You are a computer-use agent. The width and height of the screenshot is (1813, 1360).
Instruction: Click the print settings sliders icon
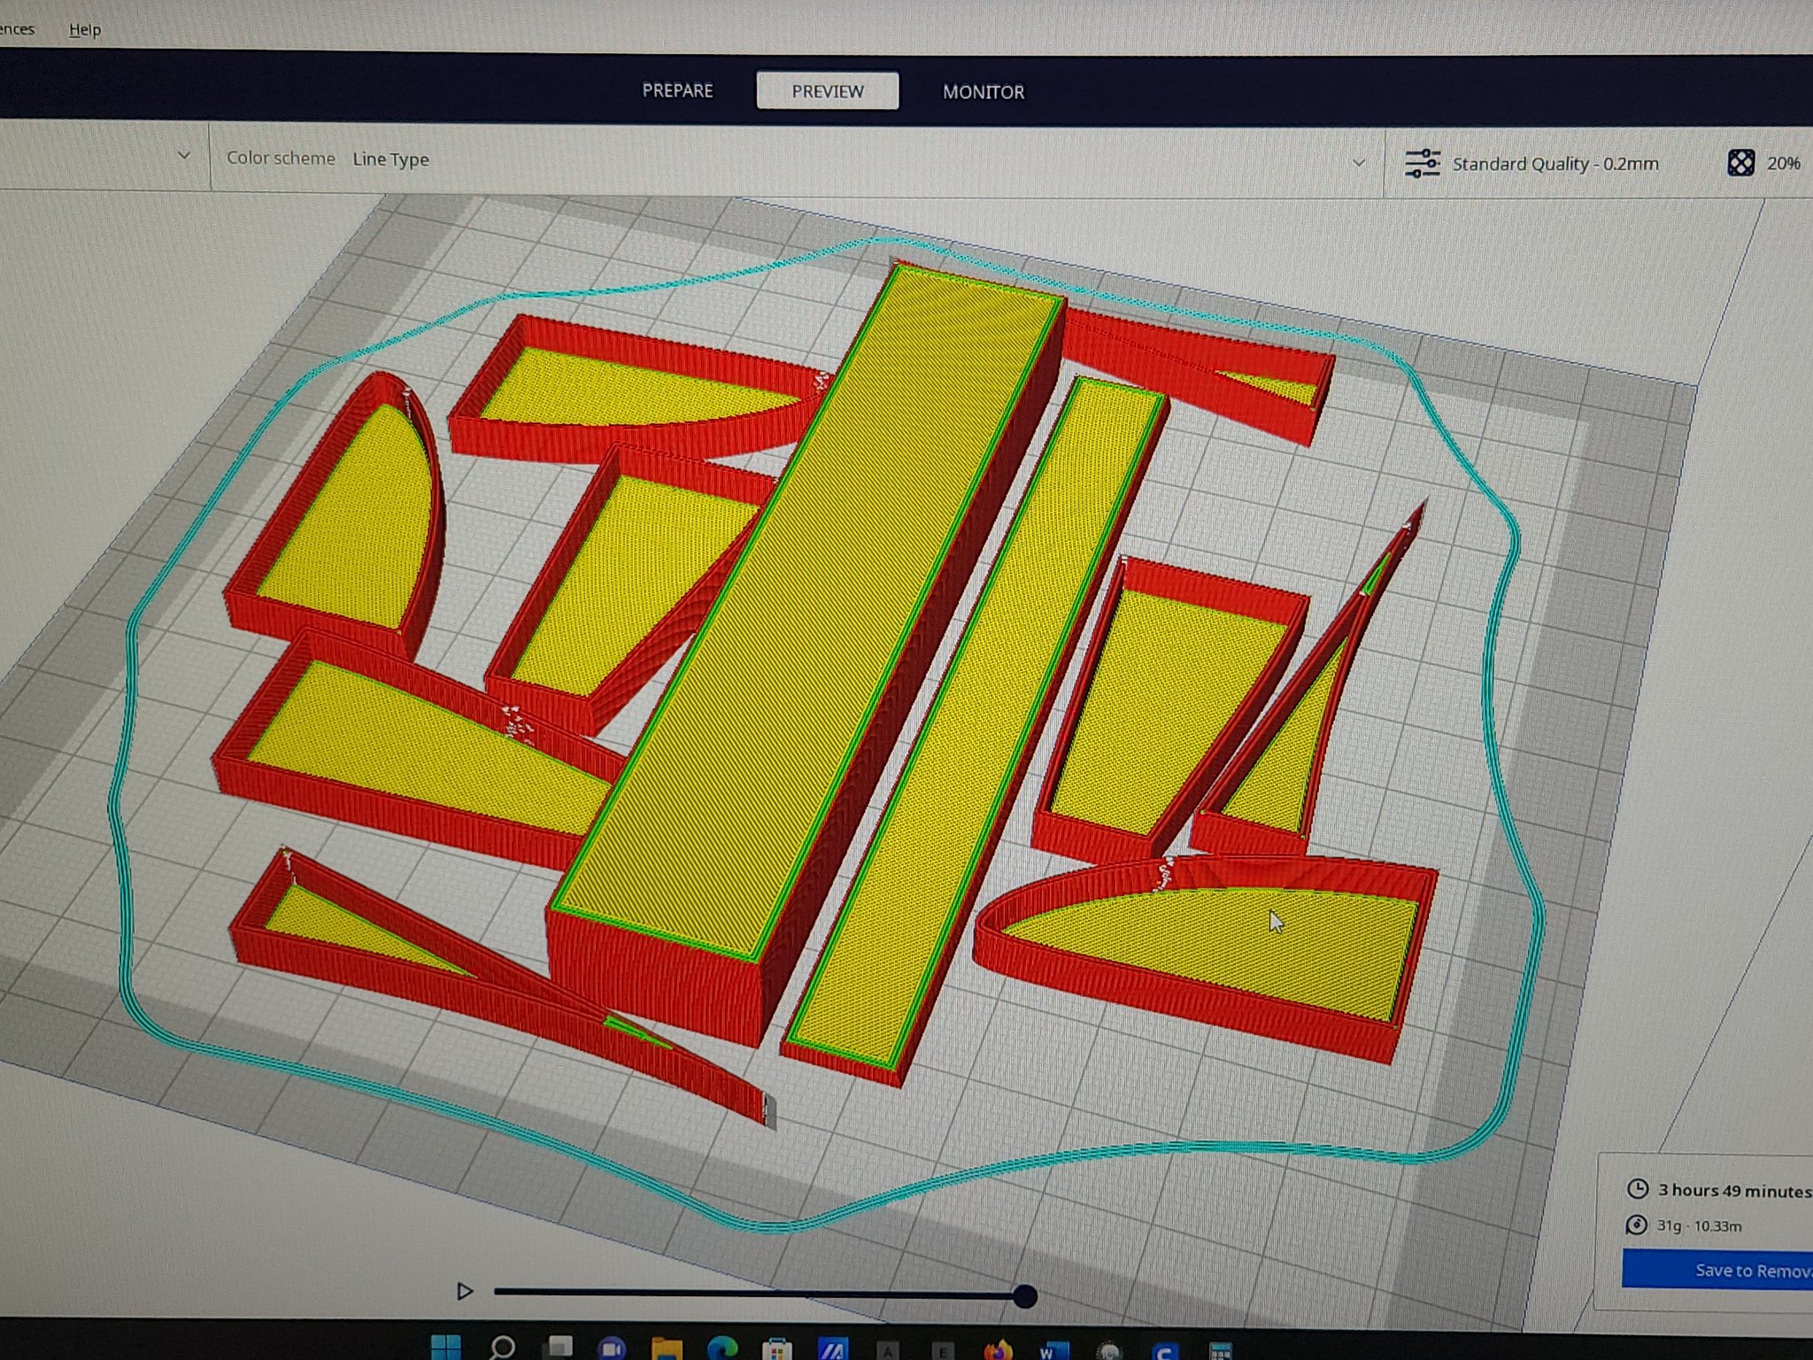point(1422,164)
